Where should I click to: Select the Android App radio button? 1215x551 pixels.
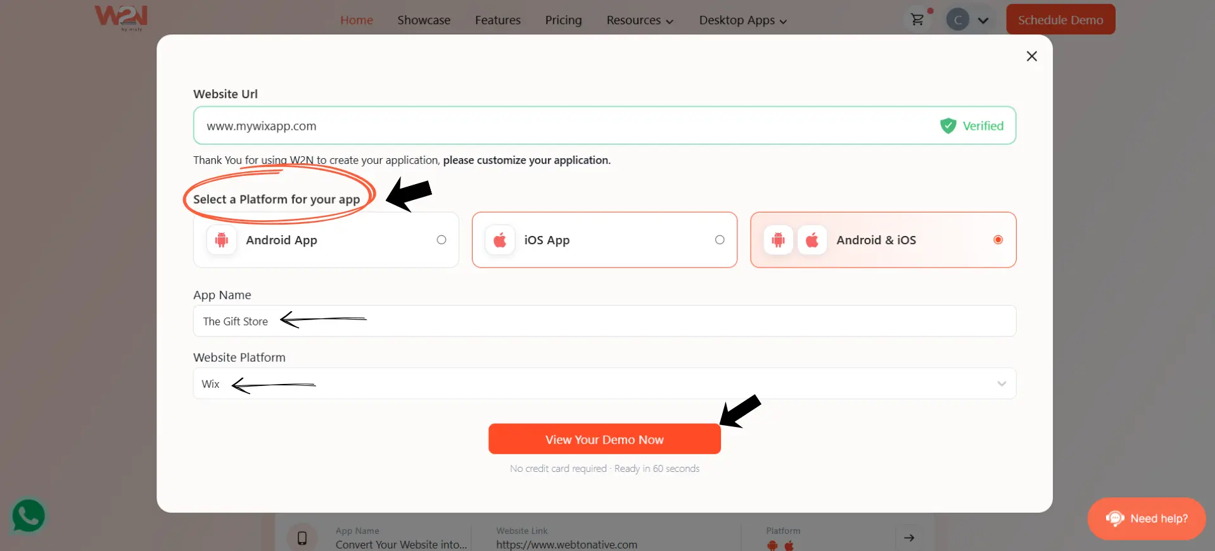pos(442,240)
